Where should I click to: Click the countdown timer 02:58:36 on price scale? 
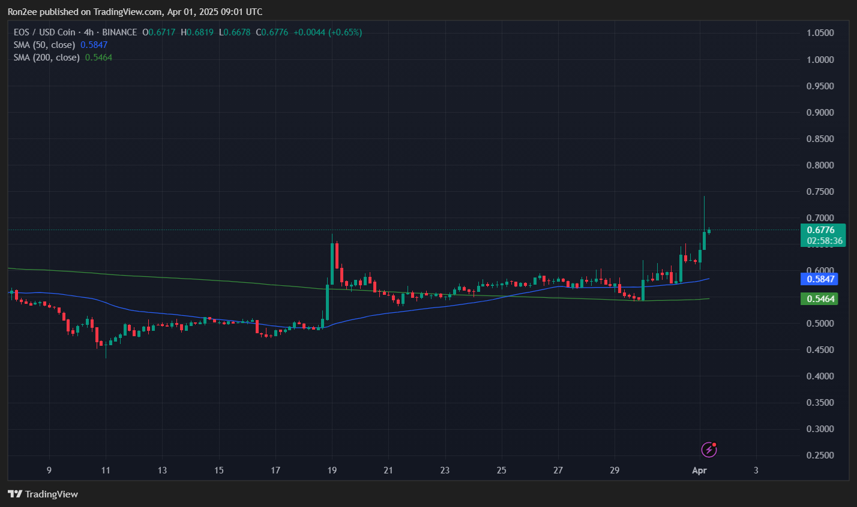823,240
